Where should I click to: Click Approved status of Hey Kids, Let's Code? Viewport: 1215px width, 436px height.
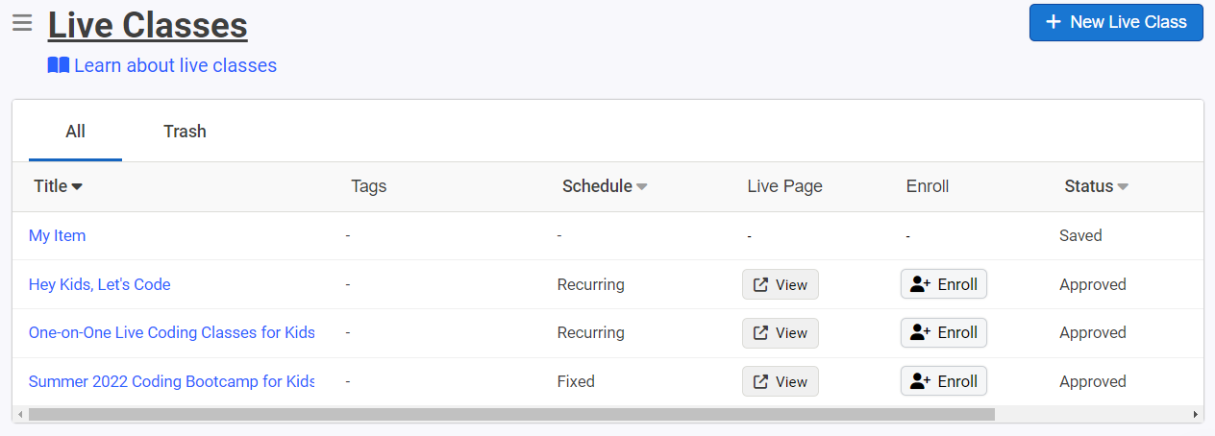click(1093, 284)
